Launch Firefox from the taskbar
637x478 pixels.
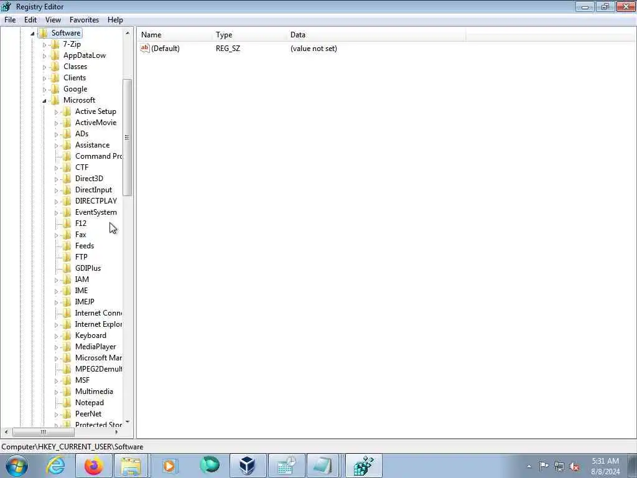click(x=94, y=466)
